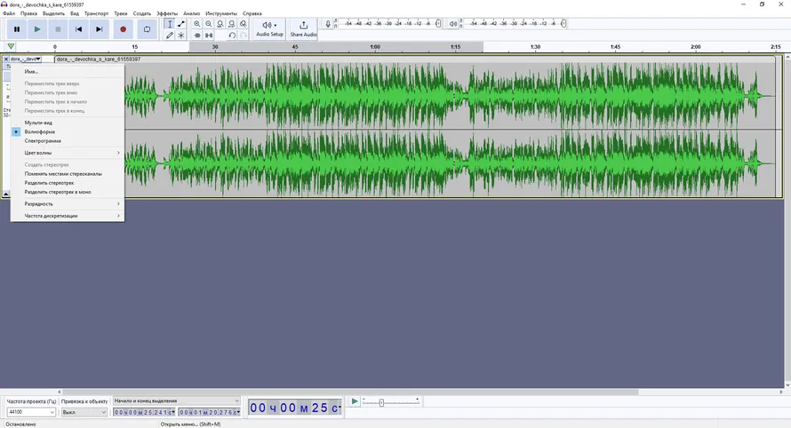Viewport: 791px width, 428px height.
Task: Click the selection end time field
Action: coord(210,412)
